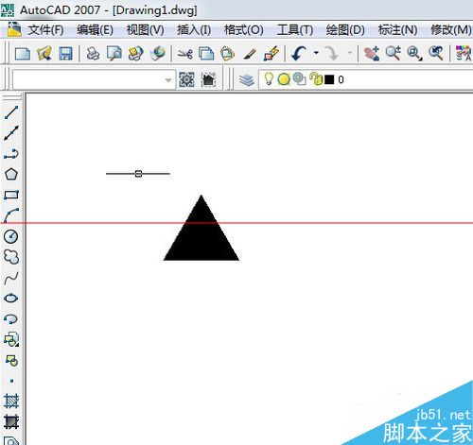The image size is (473, 445).
Task: Open the 文件(F) menu
Action: point(45,30)
